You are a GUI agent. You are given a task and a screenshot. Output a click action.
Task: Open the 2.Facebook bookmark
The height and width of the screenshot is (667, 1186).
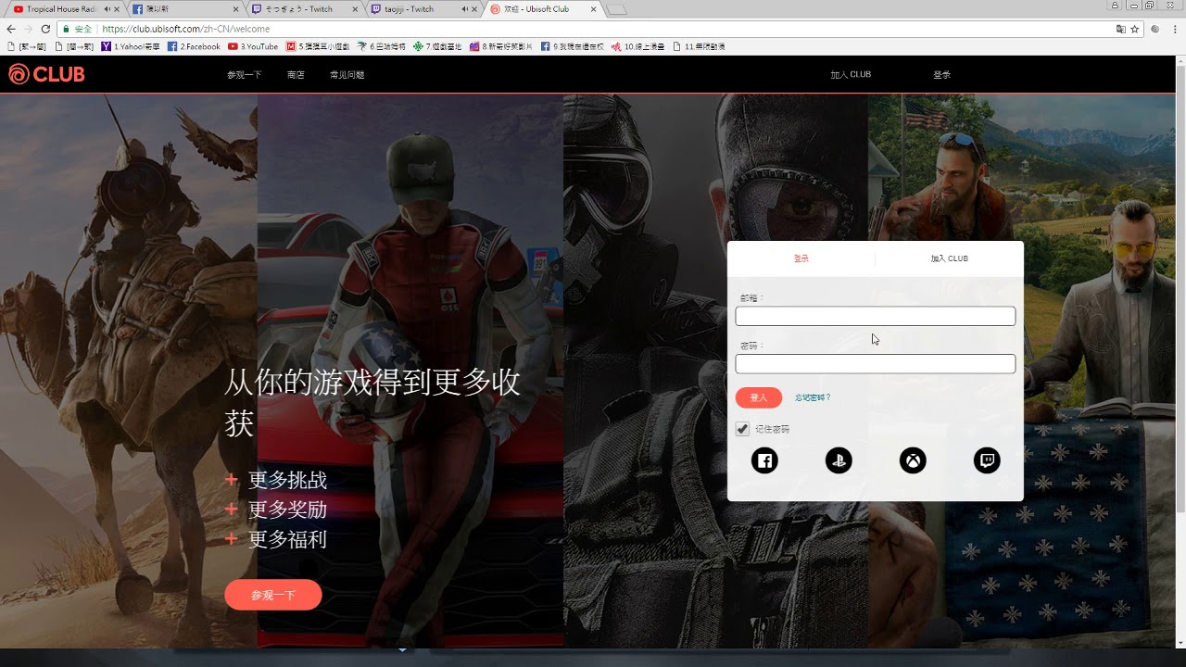(x=194, y=46)
